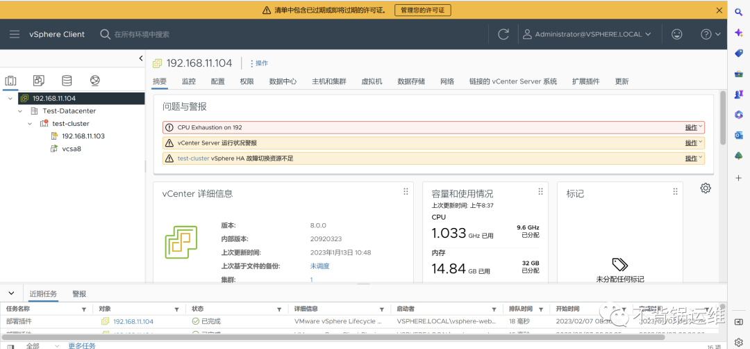This screenshot has height=349, width=750.
Task: Filter the 排队时间 column
Action: pyautogui.click(x=540, y=309)
